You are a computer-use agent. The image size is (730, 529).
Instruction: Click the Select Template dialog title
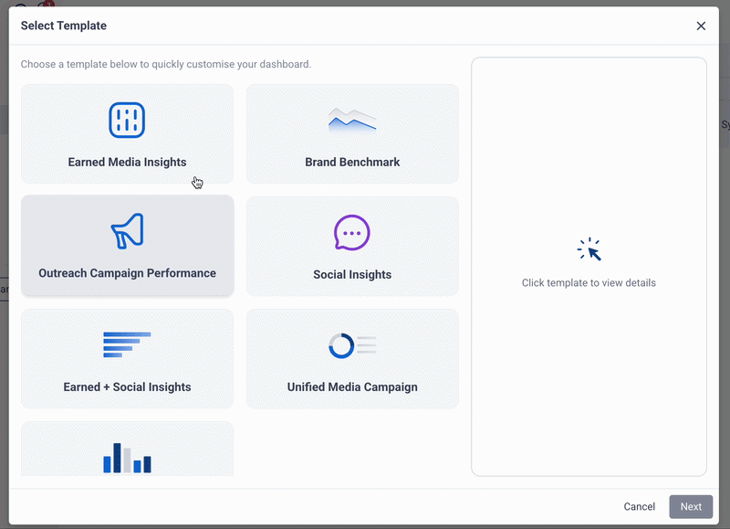point(64,26)
